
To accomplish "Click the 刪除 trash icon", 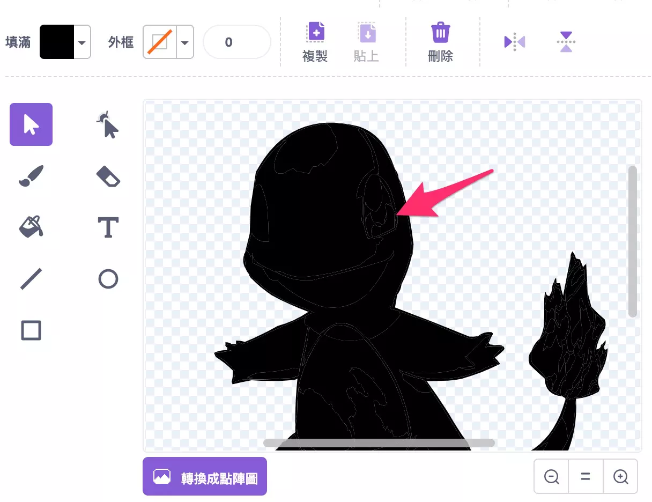I will tap(440, 33).
